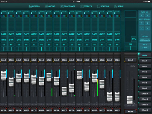Image resolution: width=152 pixels, height=114 pixels.
Task: Switch to the Effects tab
Action: 86,6
